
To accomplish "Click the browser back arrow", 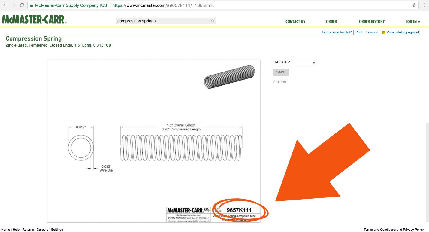I will pos(5,5).
